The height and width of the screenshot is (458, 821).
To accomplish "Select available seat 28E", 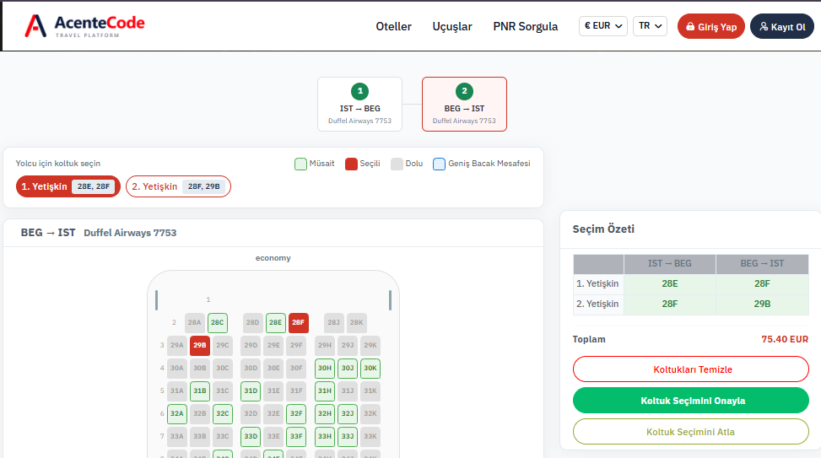I will tap(275, 322).
